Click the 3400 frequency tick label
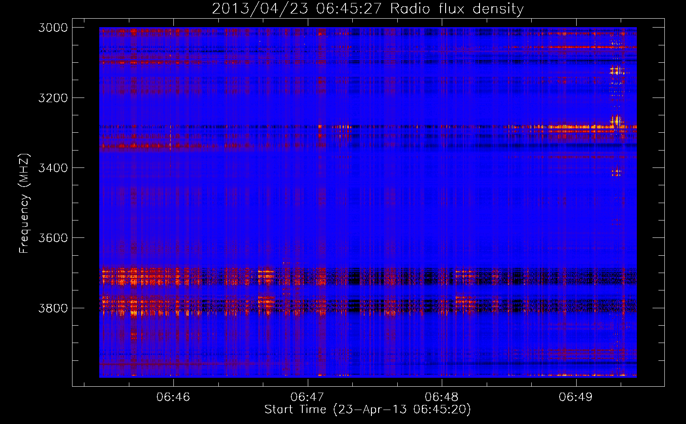 click(53, 168)
